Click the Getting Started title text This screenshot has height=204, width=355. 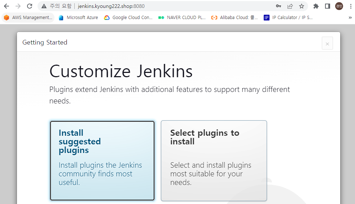[45, 42]
